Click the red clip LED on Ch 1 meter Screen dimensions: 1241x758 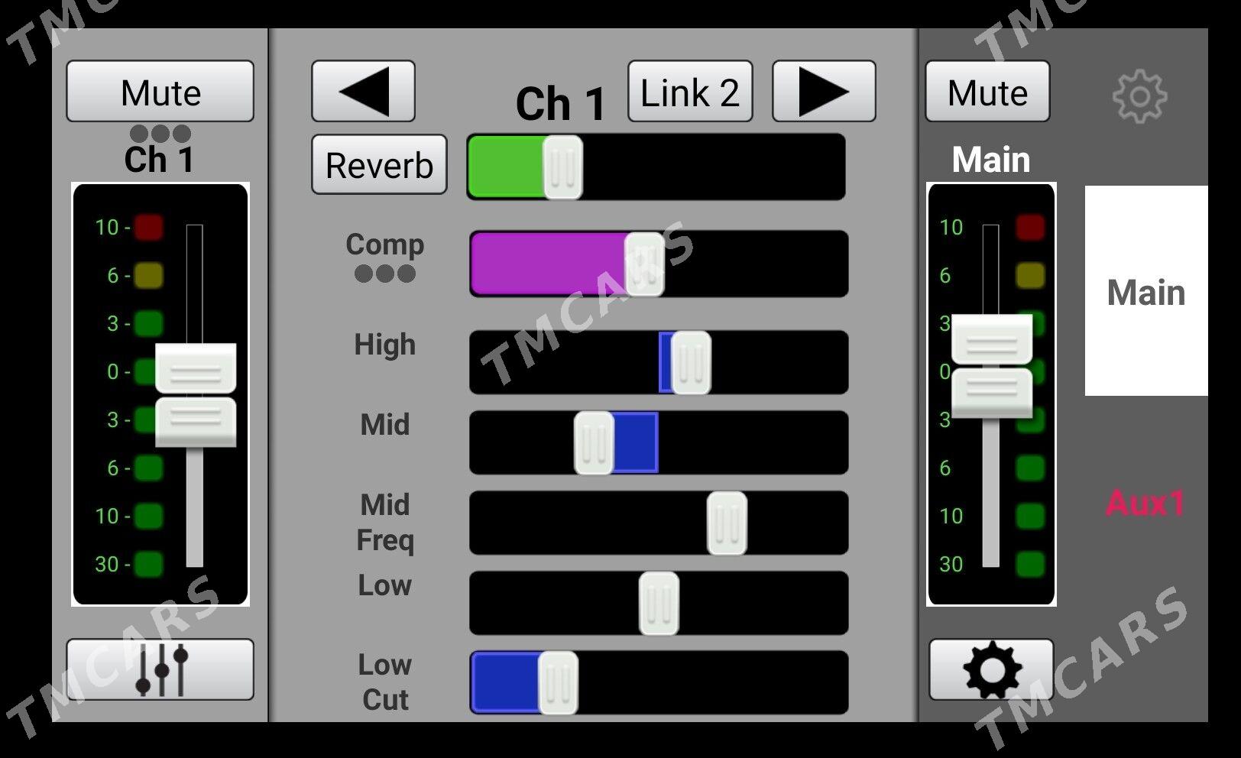[149, 227]
